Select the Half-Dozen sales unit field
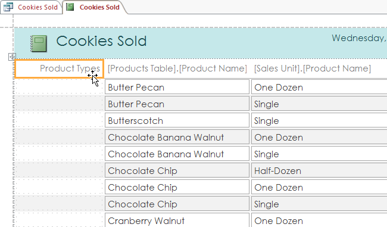 pos(319,170)
